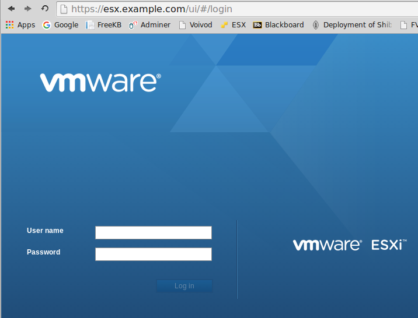Open the FreeKB bookmark

(103, 24)
